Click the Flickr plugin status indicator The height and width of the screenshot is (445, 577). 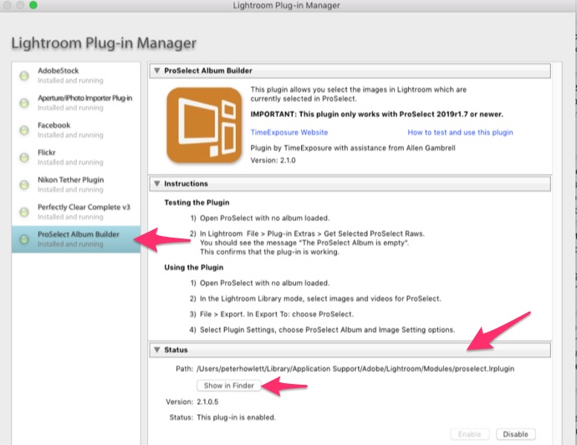[24, 157]
